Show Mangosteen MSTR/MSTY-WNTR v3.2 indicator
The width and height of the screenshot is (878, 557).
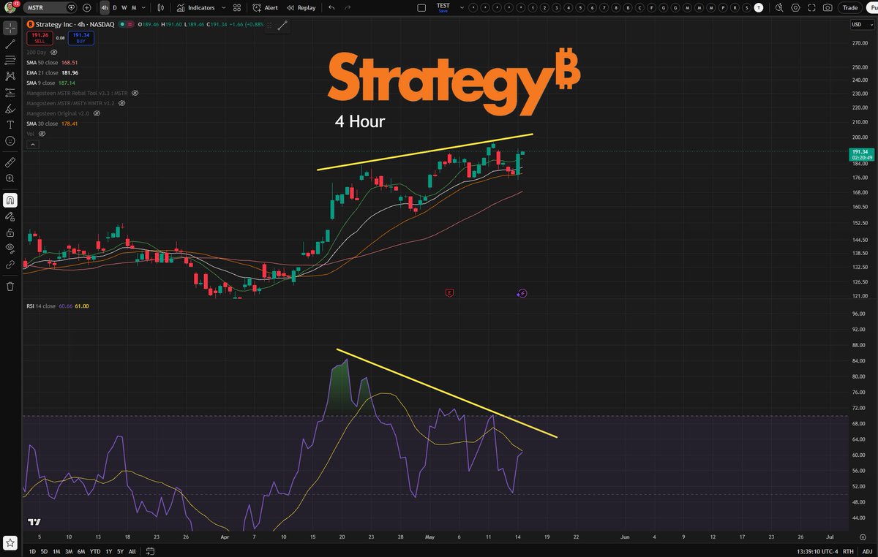point(121,104)
